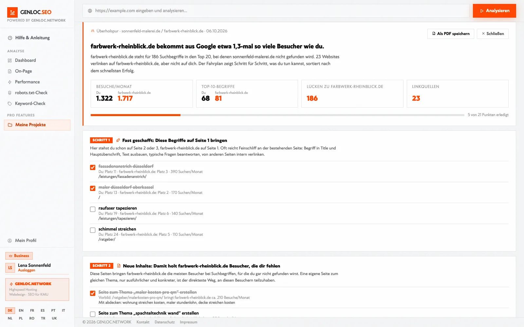
Task: Click the Schritt 1 rocket icon
Action: click(x=118, y=140)
